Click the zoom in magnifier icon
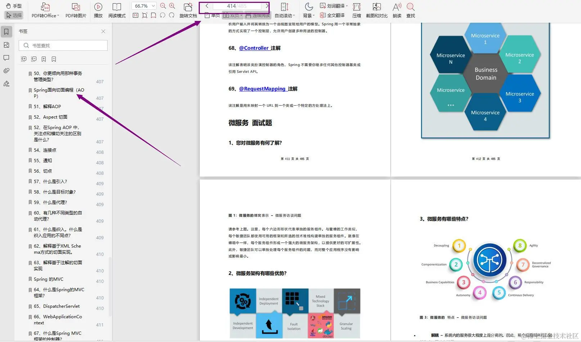Image resolution: width=581 pixels, height=342 pixels. pyautogui.click(x=172, y=6)
